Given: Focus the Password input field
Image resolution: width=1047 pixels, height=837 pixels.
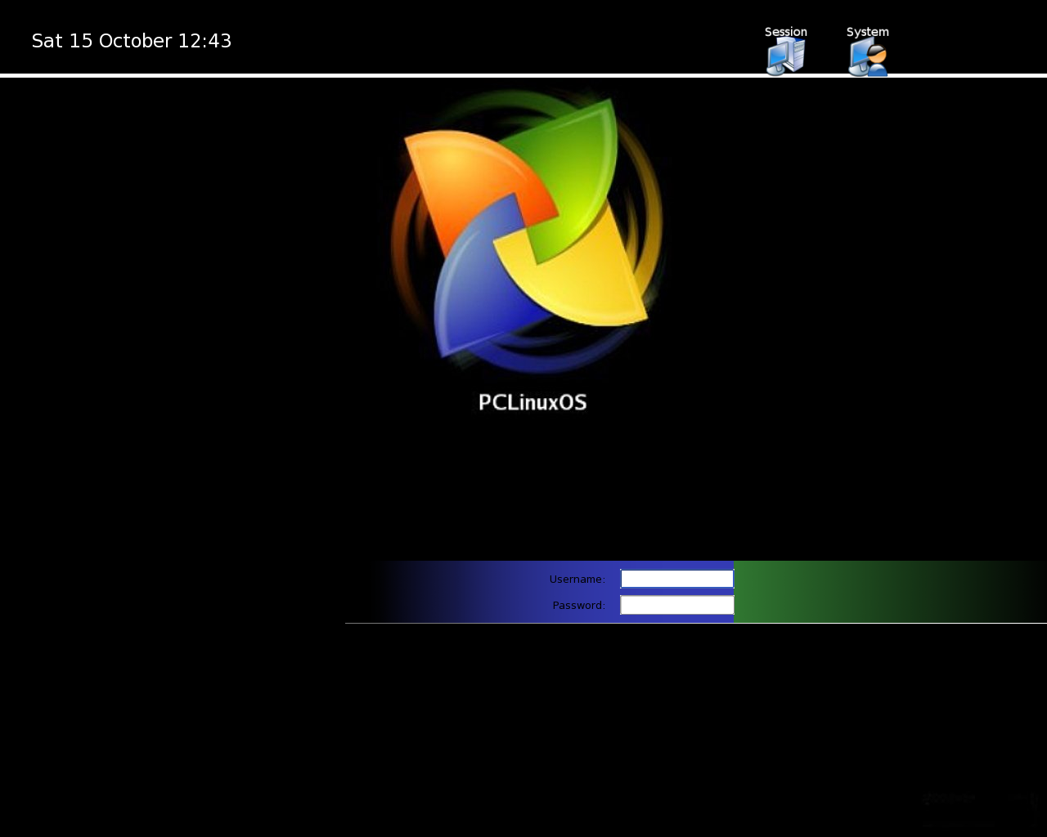Looking at the screenshot, I should click(677, 605).
